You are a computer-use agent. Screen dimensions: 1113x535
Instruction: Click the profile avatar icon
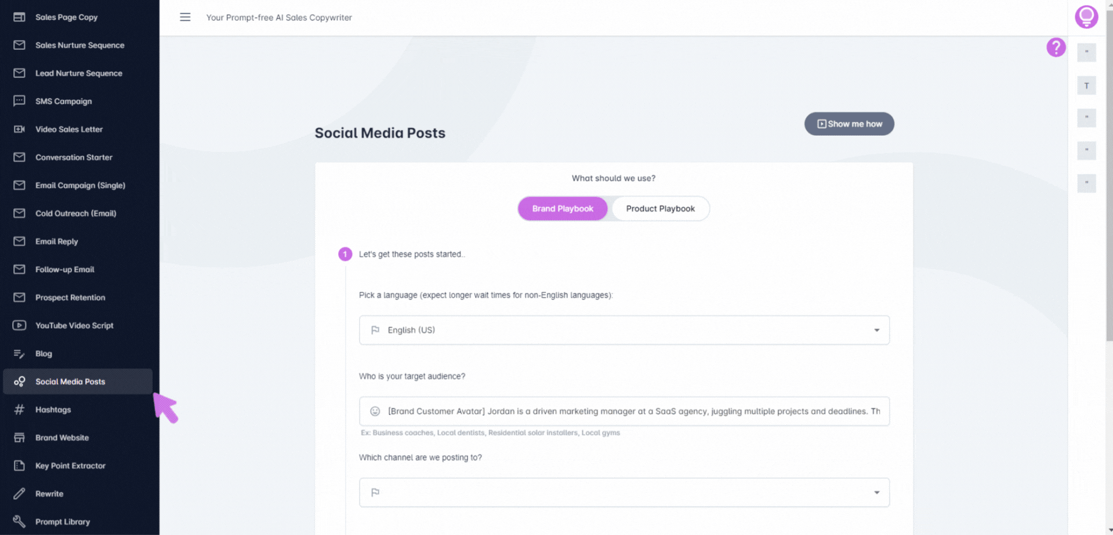1086,16
